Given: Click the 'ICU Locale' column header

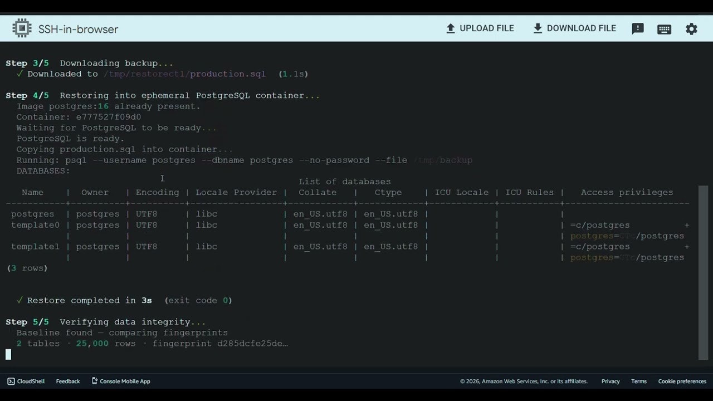Looking at the screenshot, I should pyautogui.click(x=462, y=193).
